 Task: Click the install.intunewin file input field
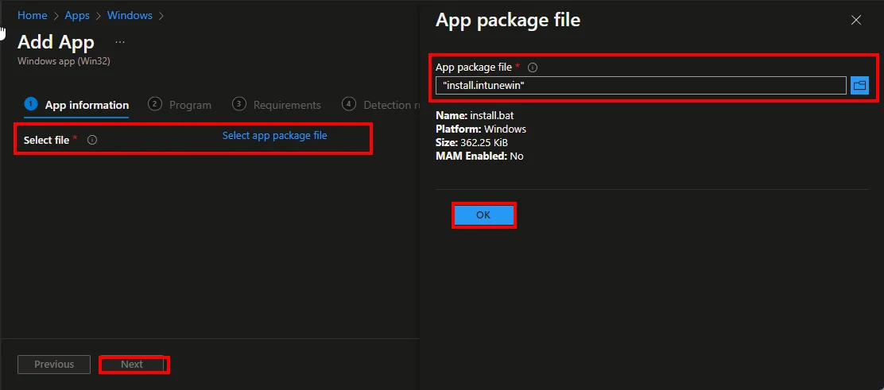pos(641,86)
